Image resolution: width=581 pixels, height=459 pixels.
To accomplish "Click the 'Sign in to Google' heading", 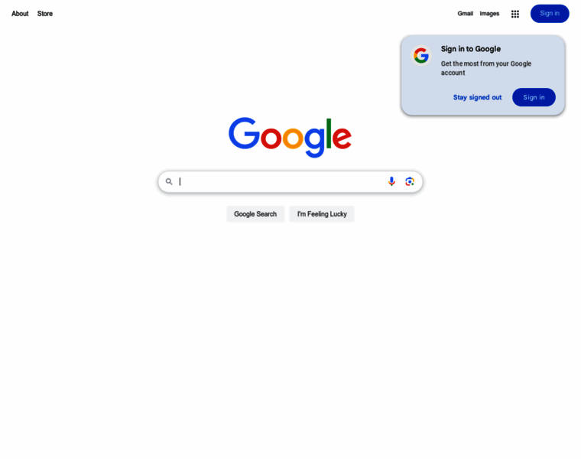I will point(471,49).
